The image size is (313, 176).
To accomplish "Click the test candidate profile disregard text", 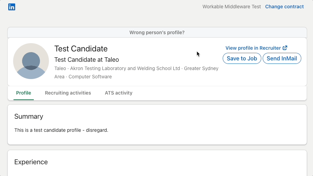I will pos(61,130).
